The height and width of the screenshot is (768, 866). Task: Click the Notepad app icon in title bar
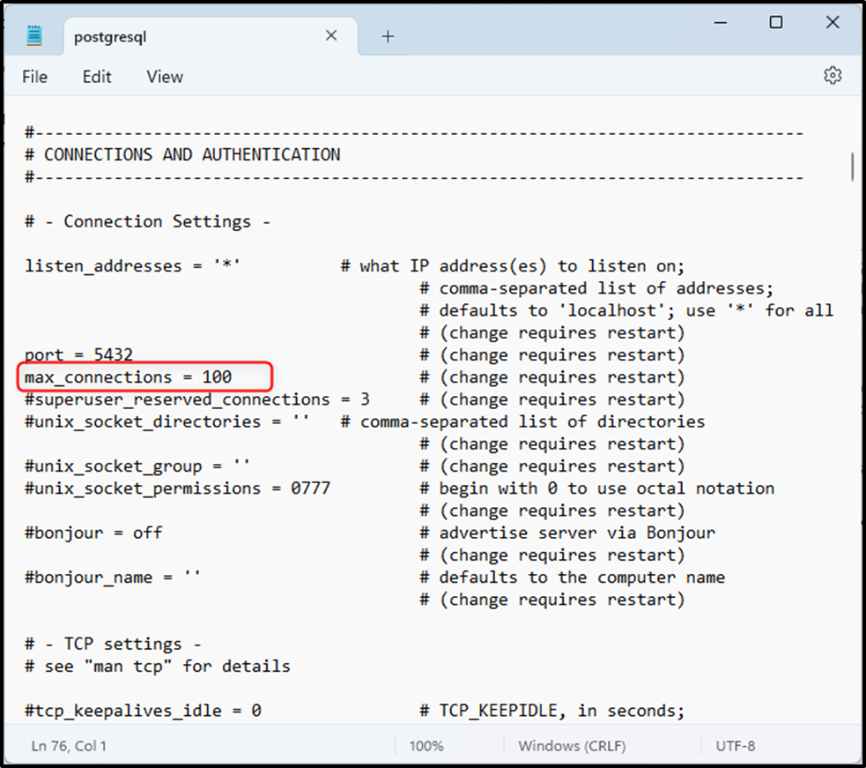point(33,35)
